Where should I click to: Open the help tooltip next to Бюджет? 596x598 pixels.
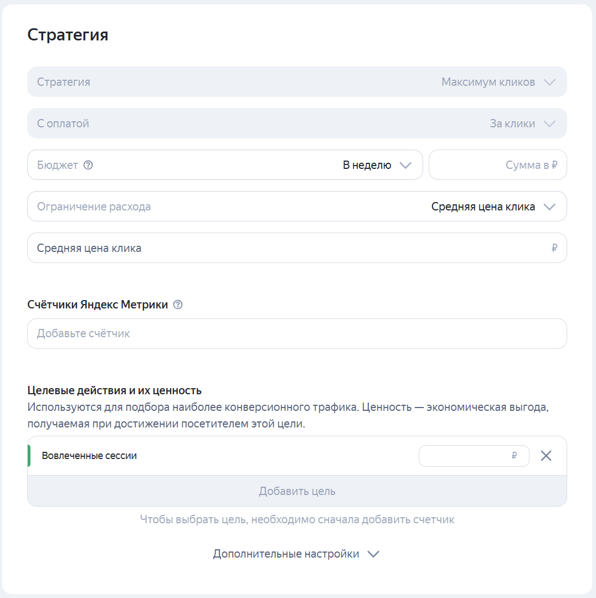[88, 165]
